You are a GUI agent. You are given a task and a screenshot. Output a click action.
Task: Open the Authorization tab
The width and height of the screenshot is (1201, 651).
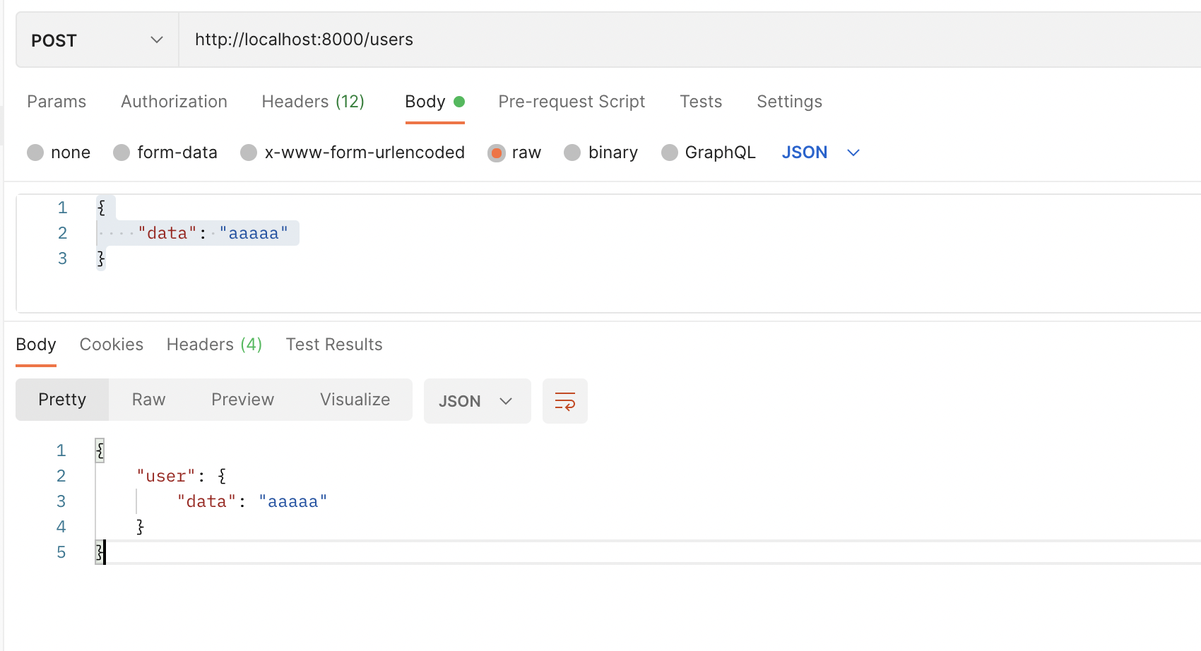[174, 102]
